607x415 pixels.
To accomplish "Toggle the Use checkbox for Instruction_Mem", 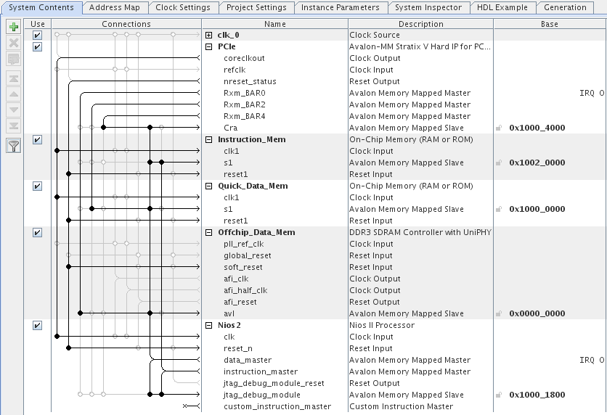I will tap(37, 140).
